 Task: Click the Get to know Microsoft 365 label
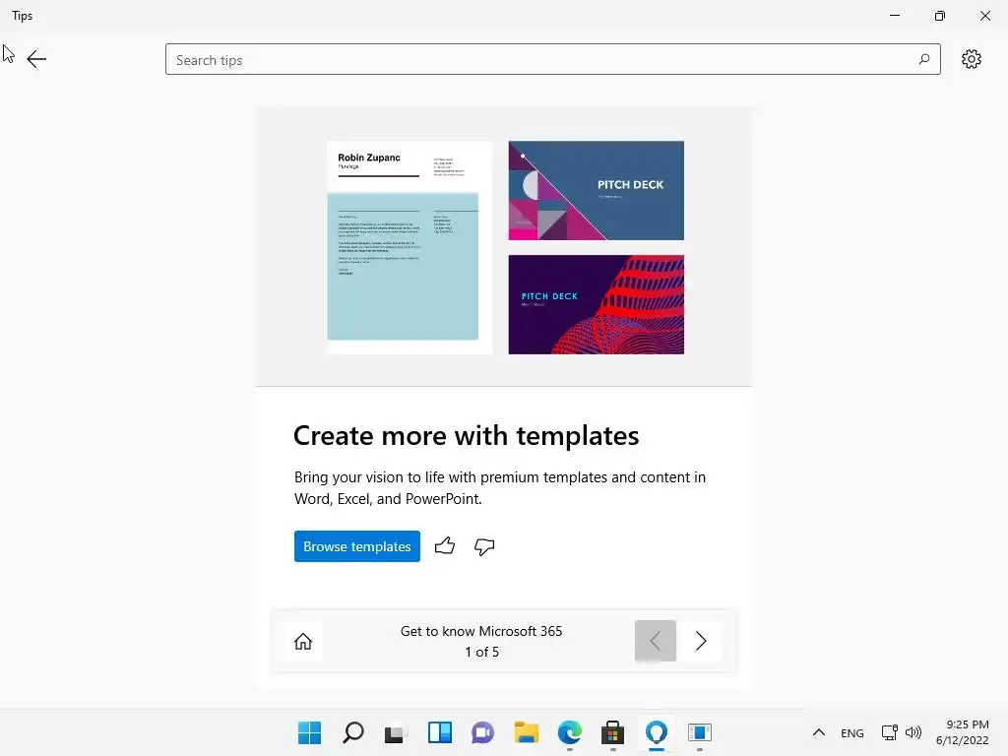pyautogui.click(x=481, y=631)
